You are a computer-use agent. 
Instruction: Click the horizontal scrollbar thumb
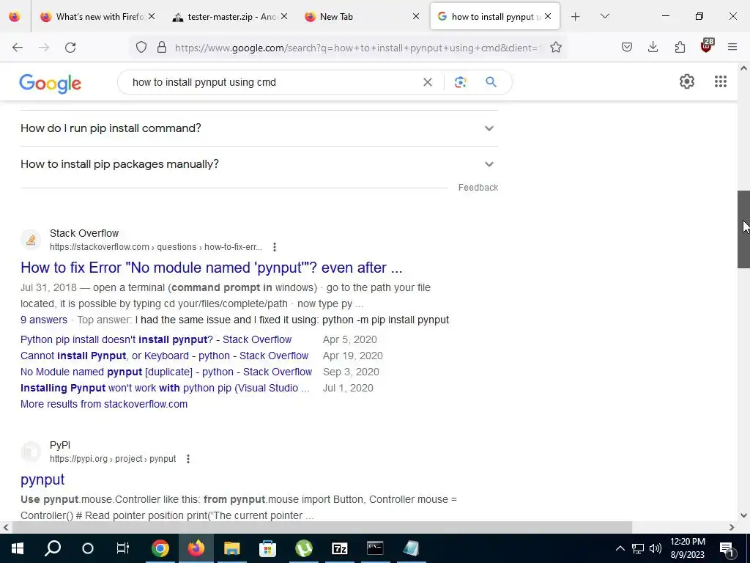[x=322, y=527]
